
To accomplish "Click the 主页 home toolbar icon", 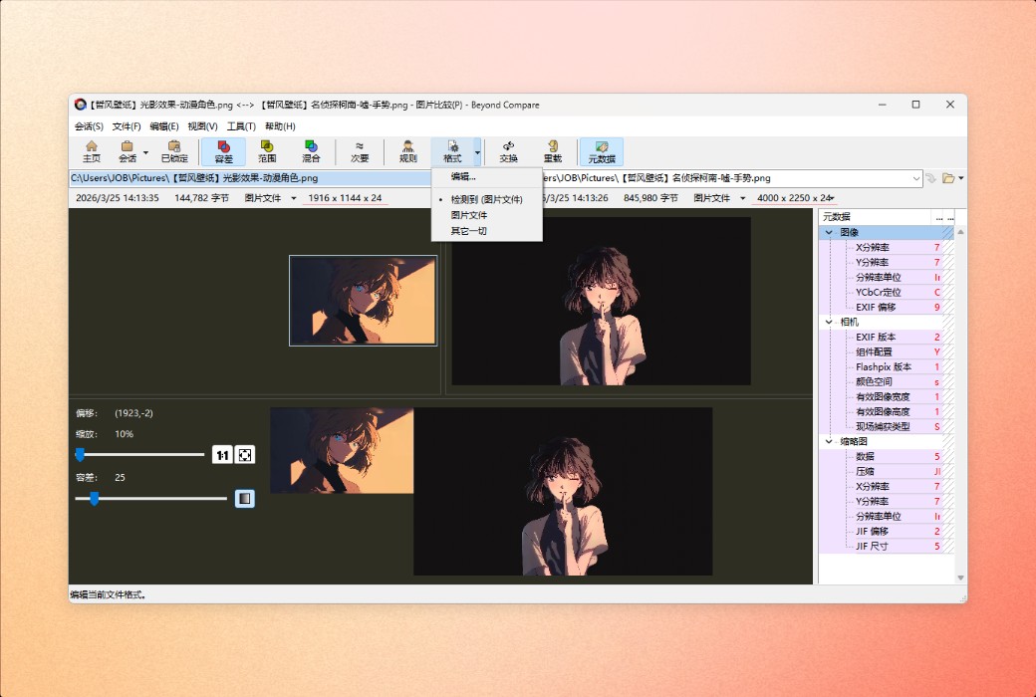I will (x=92, y=151).
